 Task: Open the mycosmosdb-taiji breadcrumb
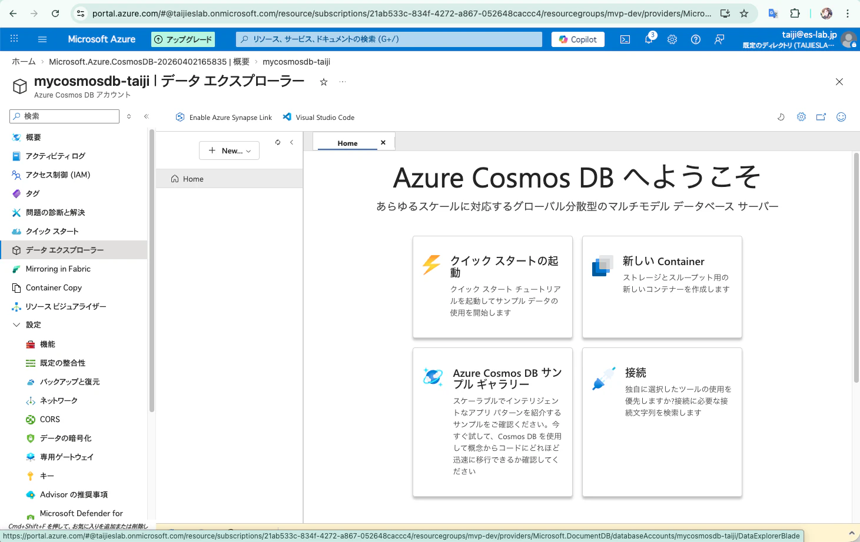296,62
